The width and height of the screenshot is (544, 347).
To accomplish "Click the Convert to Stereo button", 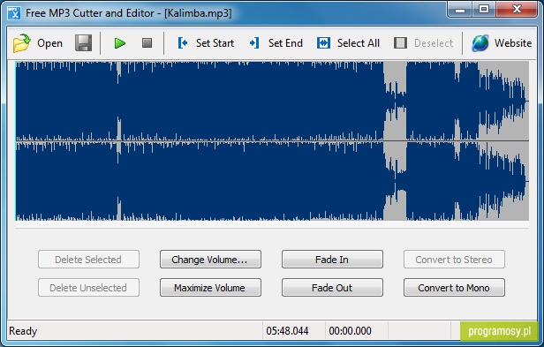I will (x=454, y=260).
